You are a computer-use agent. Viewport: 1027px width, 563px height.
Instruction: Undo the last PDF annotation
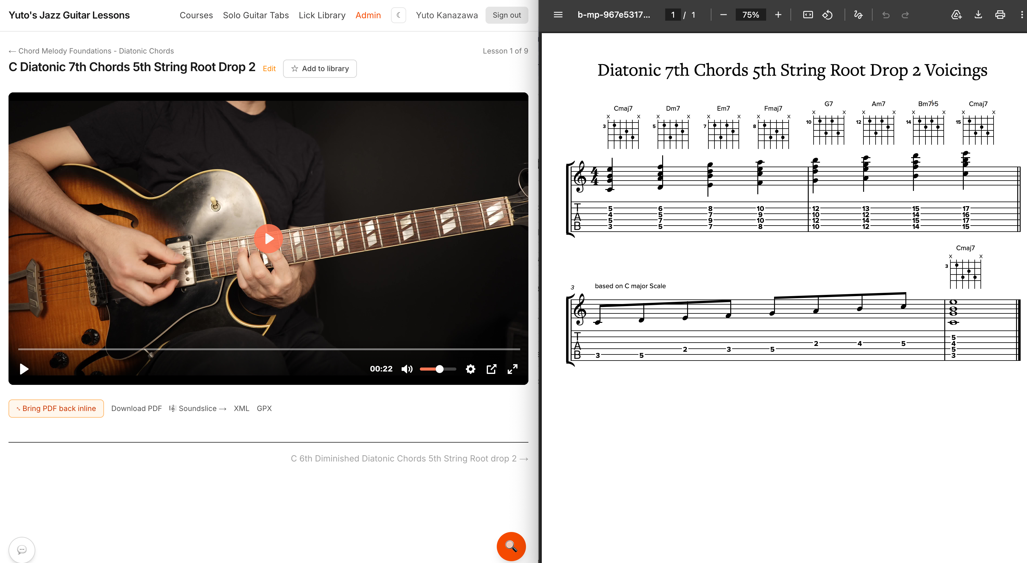[885, 15]
